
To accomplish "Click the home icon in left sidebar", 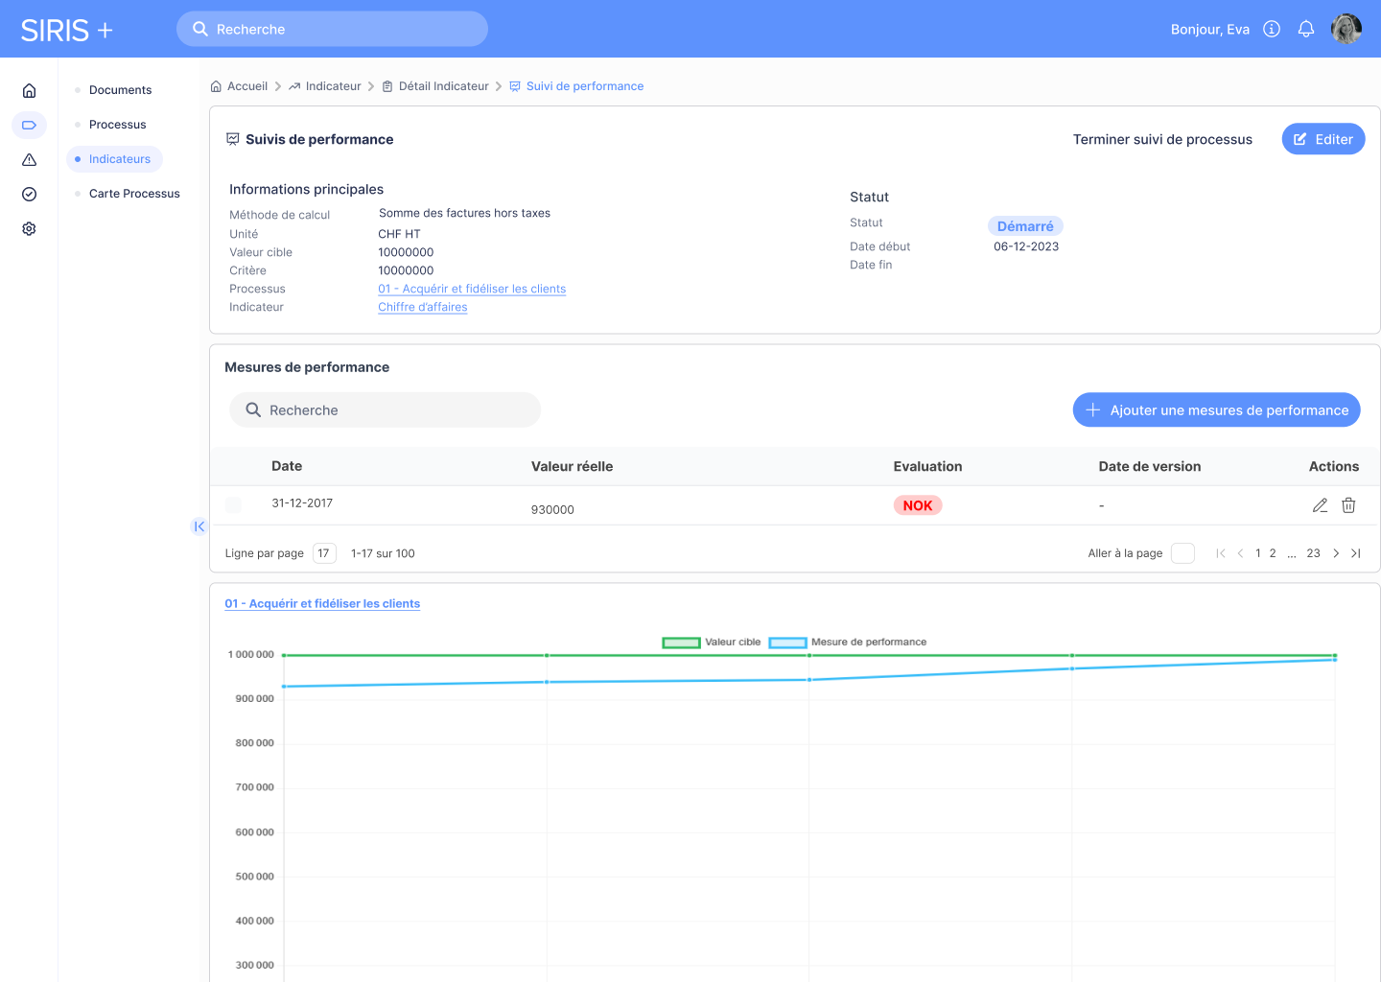I will pos(29,90).
